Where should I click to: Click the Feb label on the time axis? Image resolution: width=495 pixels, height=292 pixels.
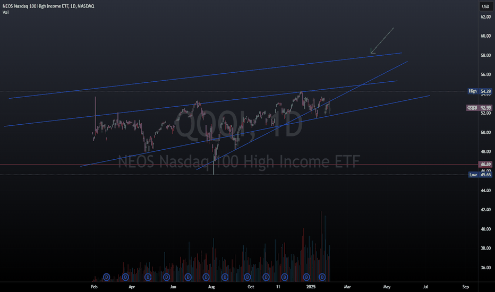click(94, 287)
